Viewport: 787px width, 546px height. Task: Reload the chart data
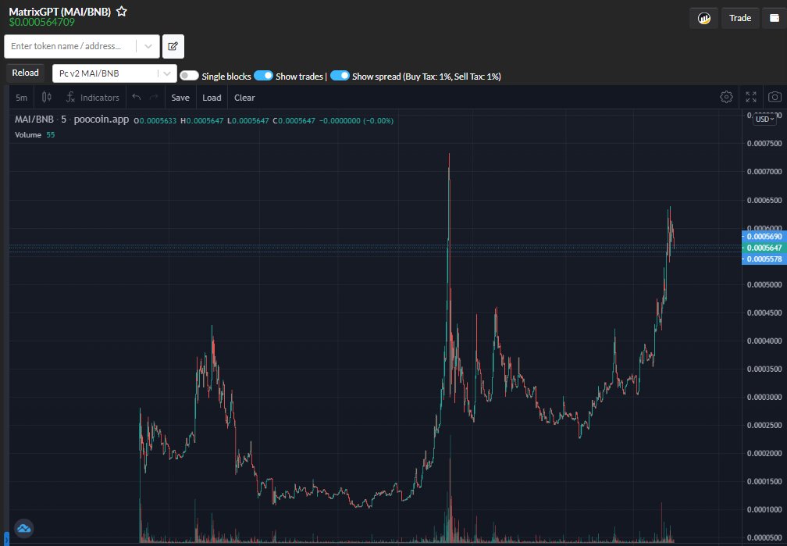point(25,73)
